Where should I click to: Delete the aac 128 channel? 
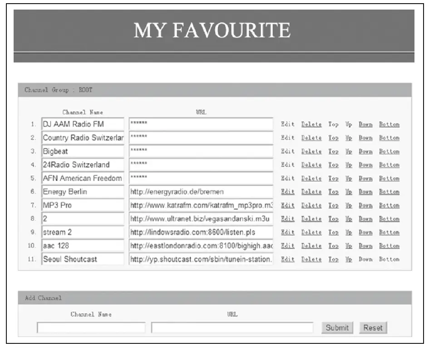click(x=311, y=246)
